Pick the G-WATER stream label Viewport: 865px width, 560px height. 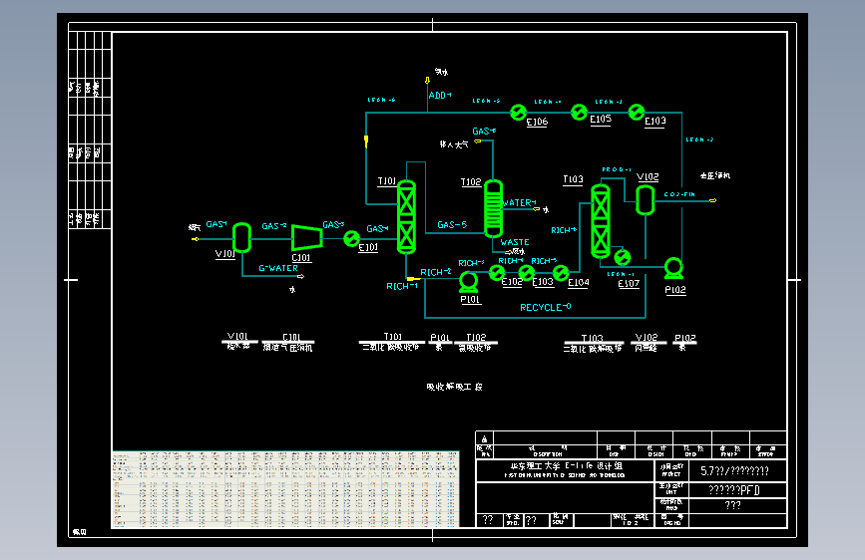[x=278, y=268]
